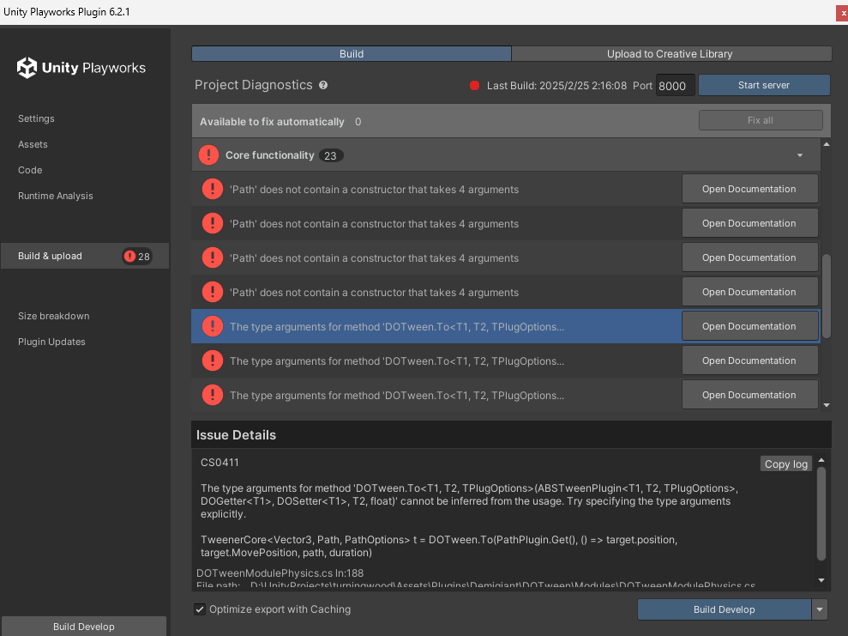
Task: Navigate to Runtime Analysis in the sidebar
Action: pos(54,196)
